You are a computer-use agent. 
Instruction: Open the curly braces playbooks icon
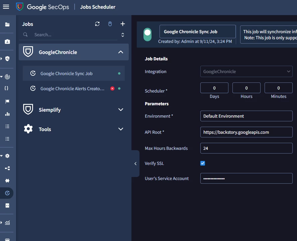6,88
